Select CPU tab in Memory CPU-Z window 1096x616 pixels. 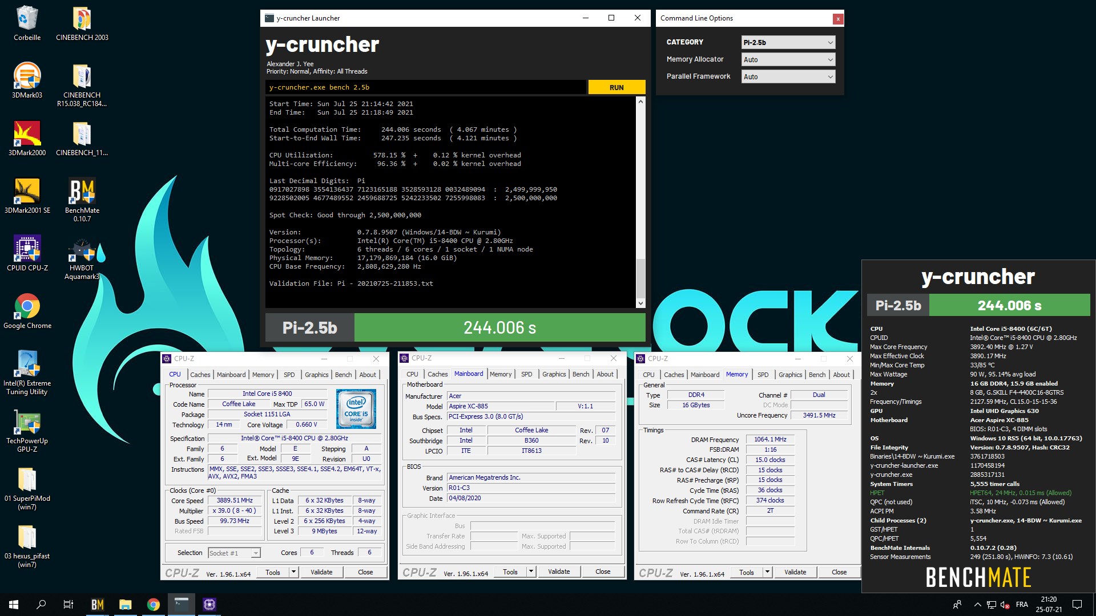coord(648,375)
